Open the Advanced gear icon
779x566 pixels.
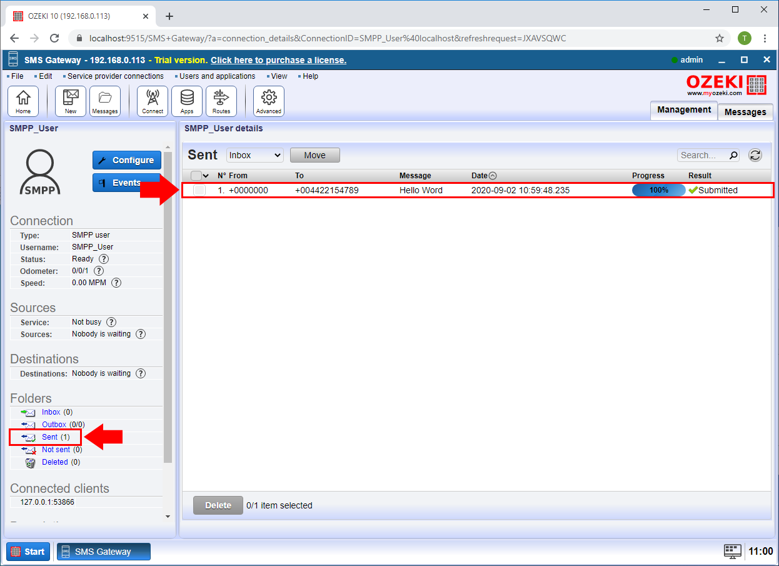tap(269, 101)
